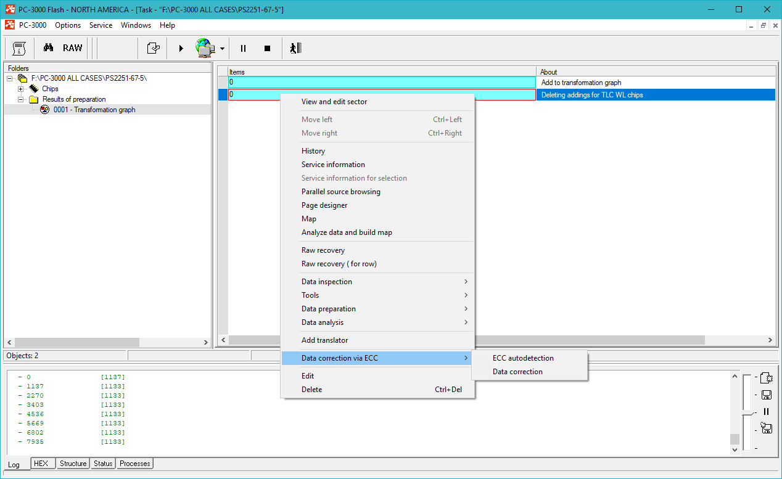
Task: Click the document with checkmark toolbar icon
Action: click(153, 48)
